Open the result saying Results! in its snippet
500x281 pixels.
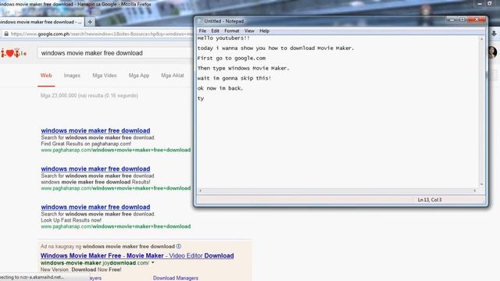[x=95, y=169]
